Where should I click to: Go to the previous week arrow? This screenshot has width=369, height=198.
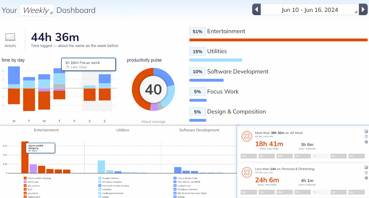(256, 10)
